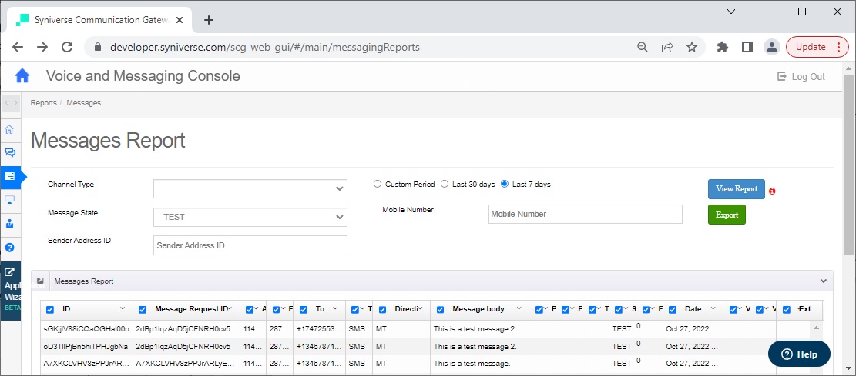Click the browser Update button
Image resolution: width=856 pixels, height=376 pixels.
pyautogui.click(x=817, y=47)
